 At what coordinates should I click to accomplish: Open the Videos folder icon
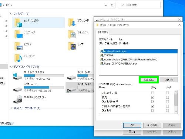point(72,46)
